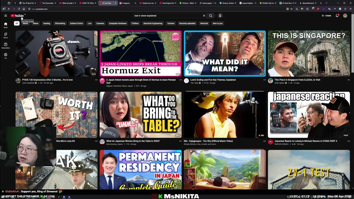354x199 pixels.
Task: Open the 'What do you bring to the table' thumbnail
Action: click(x=140, y=115)
